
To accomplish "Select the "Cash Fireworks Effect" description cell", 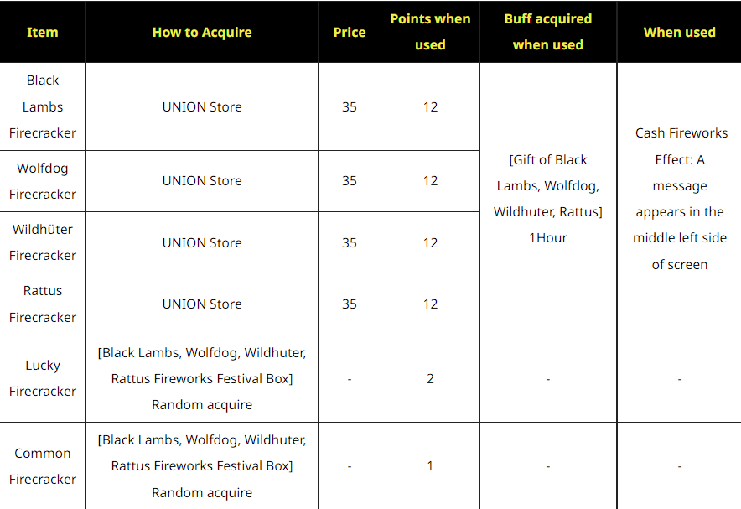I will (x=679, y=199).
